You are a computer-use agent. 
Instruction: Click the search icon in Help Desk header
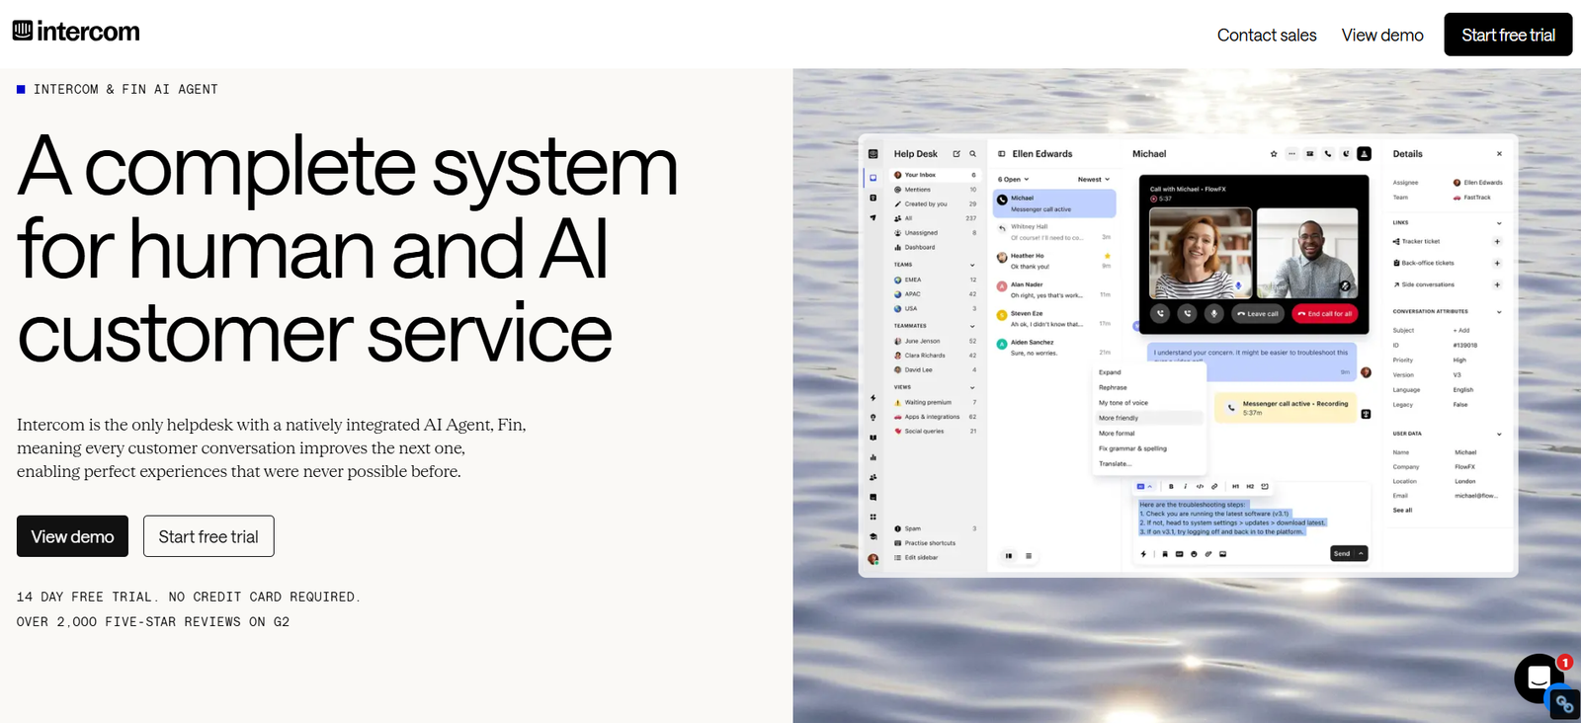point(972,154)
